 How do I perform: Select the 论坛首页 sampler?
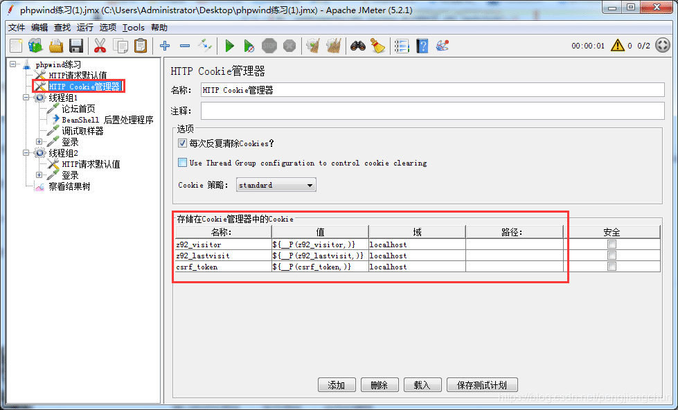coord(78,109)
